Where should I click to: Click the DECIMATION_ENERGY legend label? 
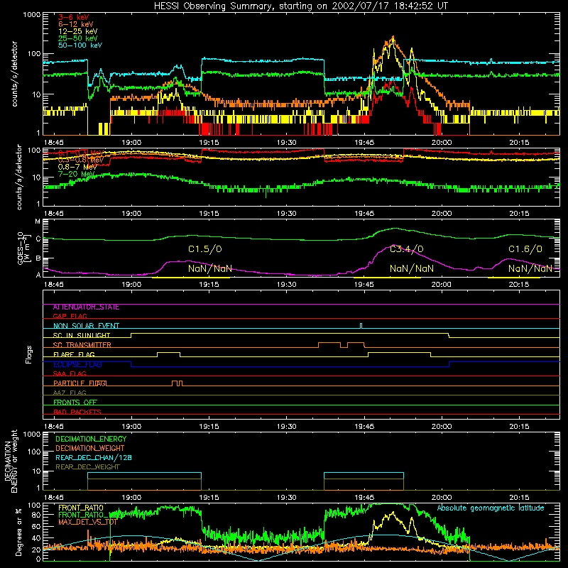tap(91, 439)
